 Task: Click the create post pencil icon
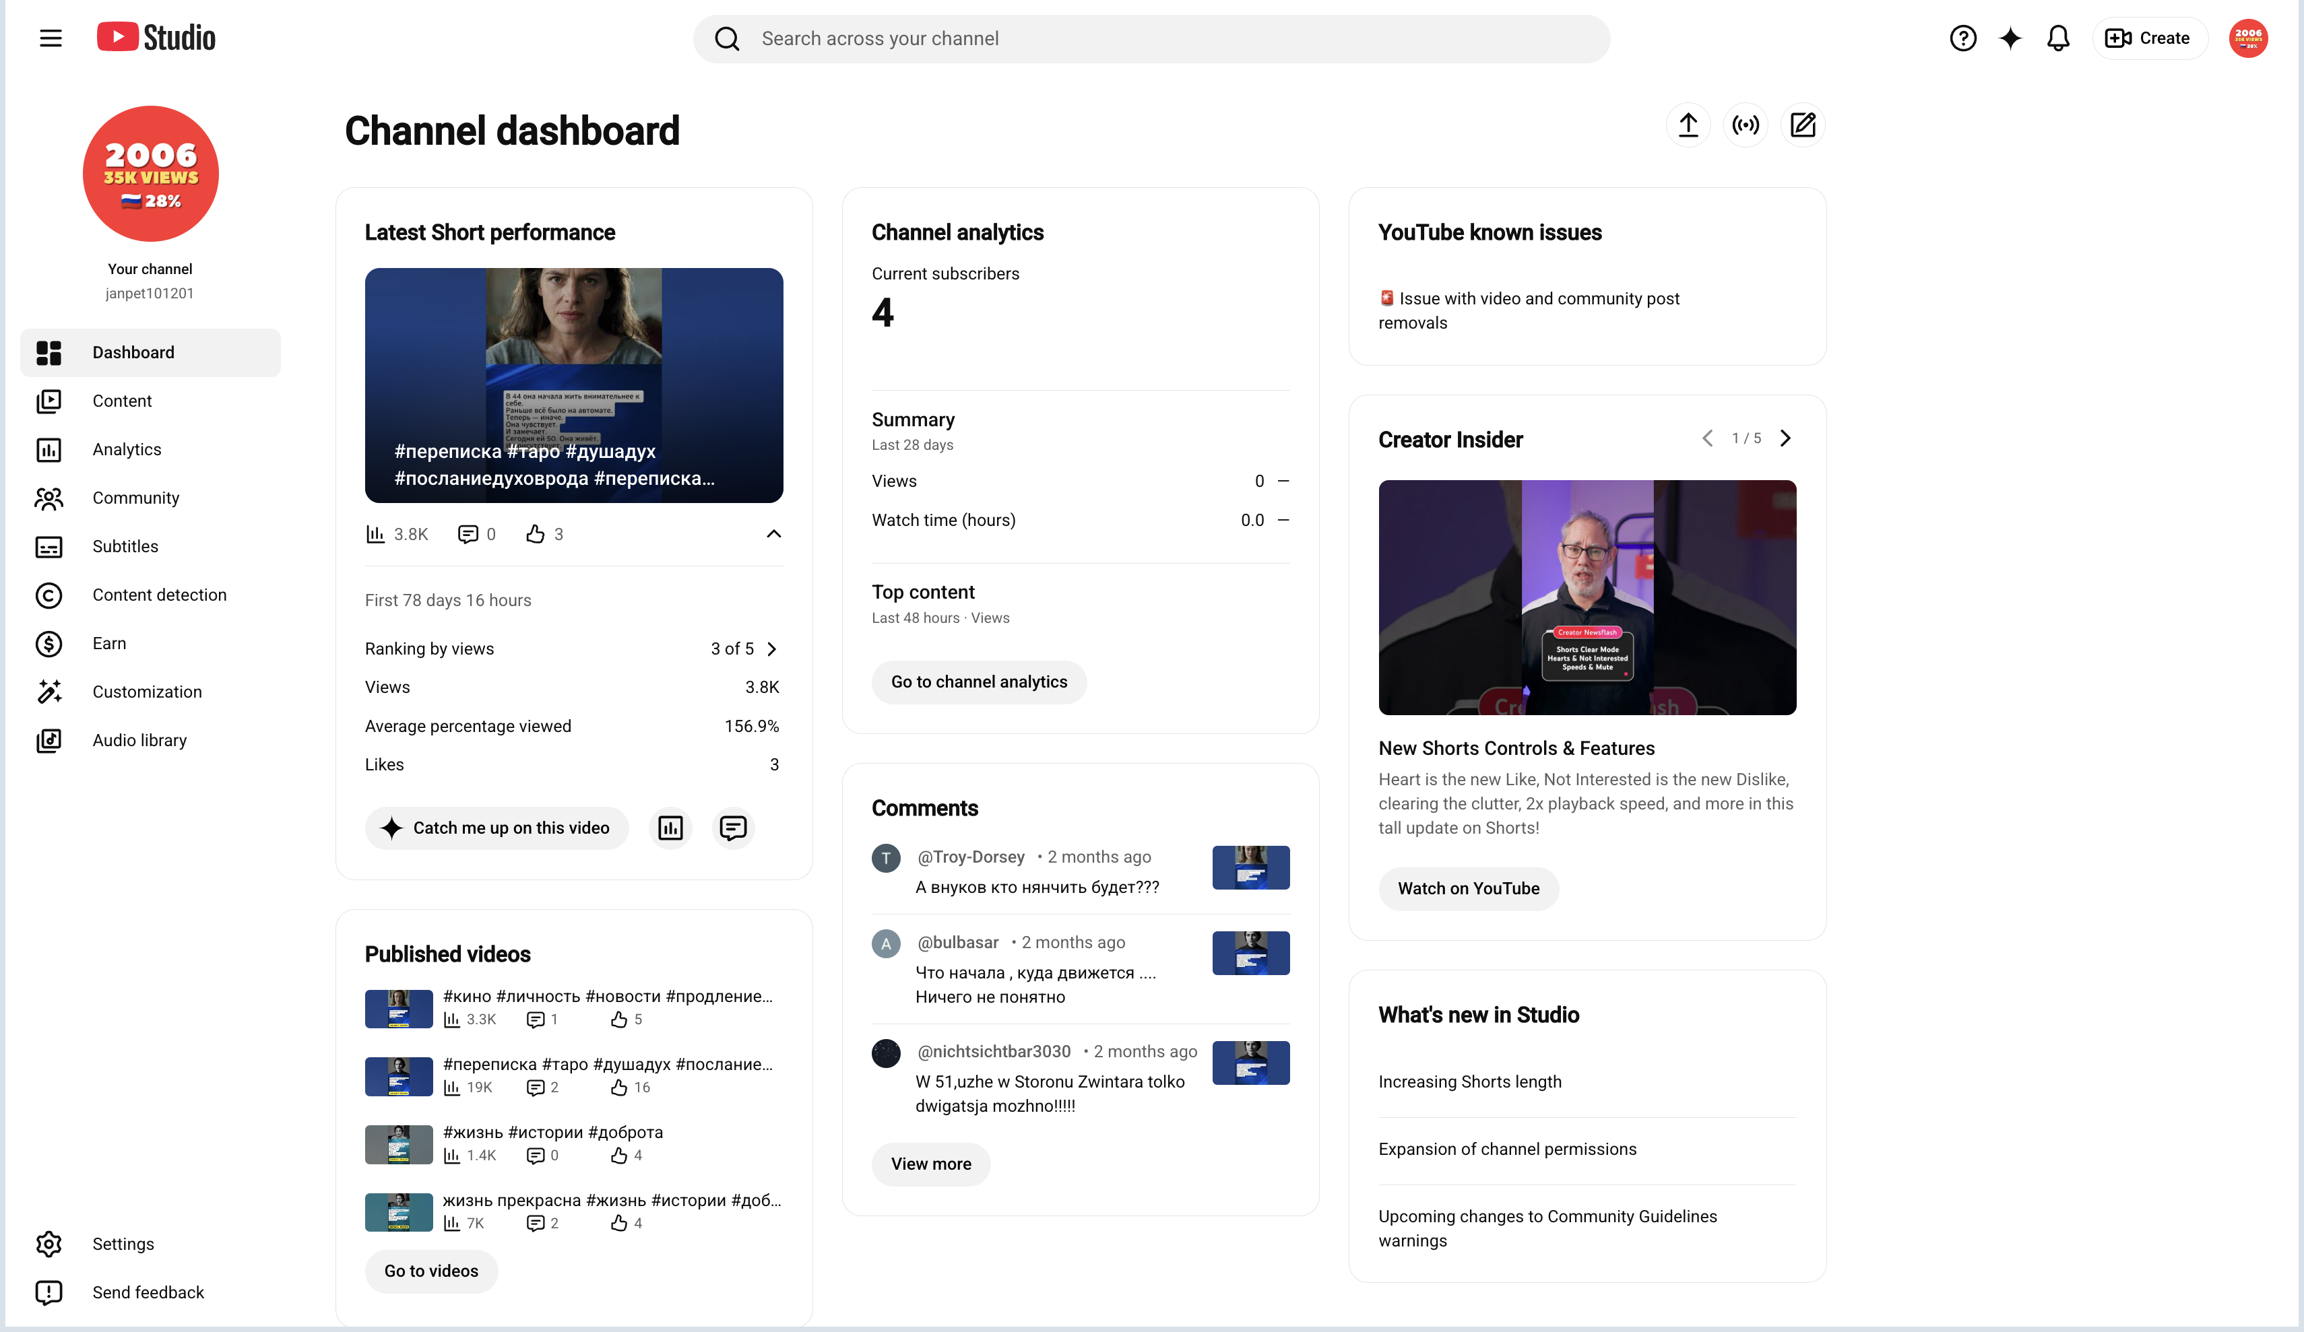1802,125
